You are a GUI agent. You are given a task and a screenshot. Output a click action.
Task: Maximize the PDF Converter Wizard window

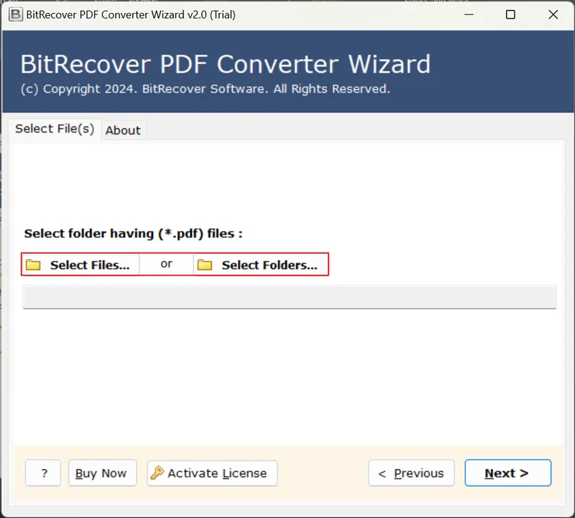tap(510, 14)
